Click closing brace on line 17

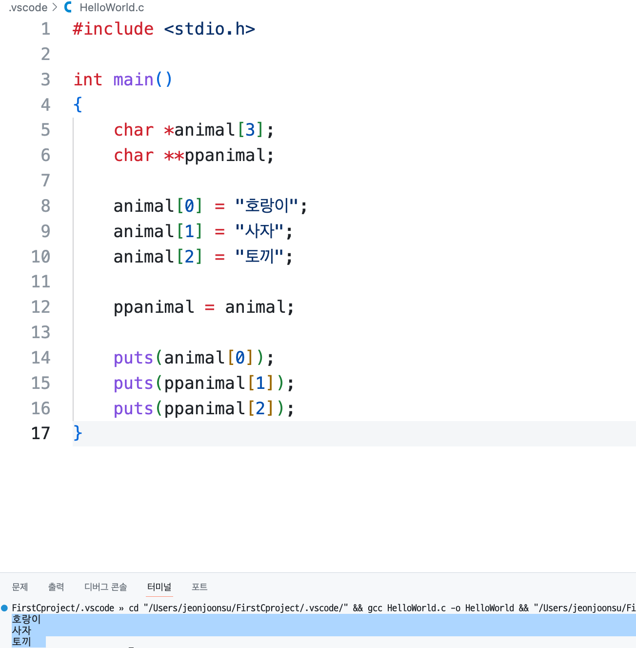click(x=78, y=433)
